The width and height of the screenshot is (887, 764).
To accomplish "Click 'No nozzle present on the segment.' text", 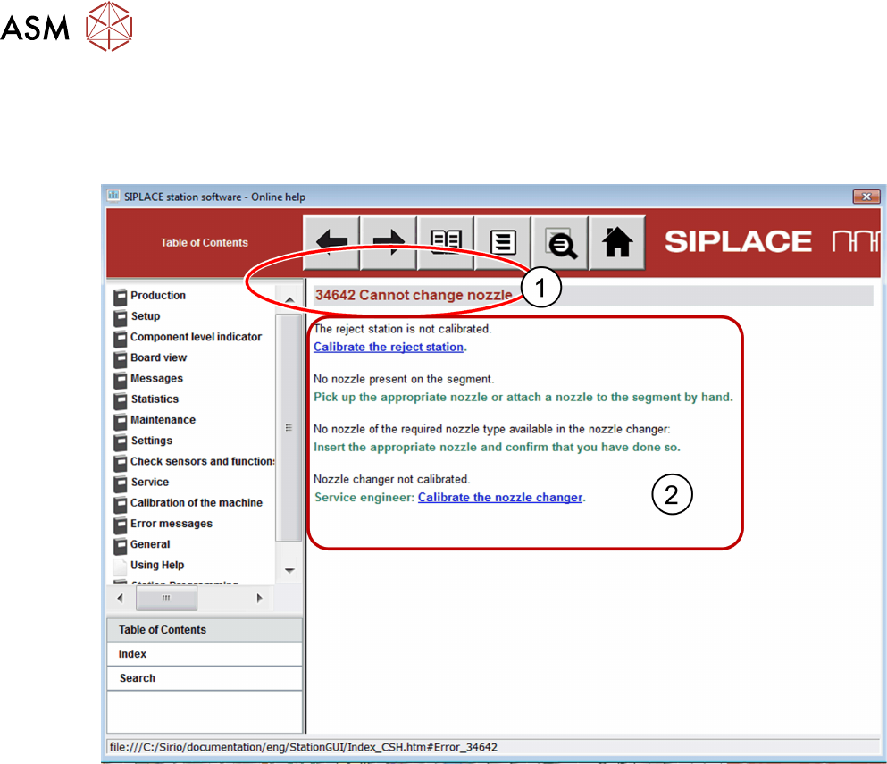I will coord(404,379).
